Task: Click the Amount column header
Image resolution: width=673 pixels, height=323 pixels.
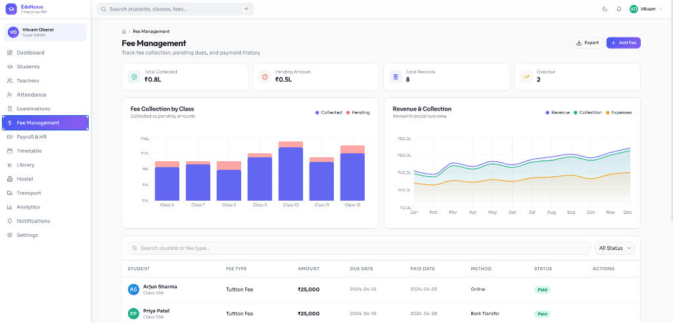Action: pyautogui.click(x=309, y=269)
